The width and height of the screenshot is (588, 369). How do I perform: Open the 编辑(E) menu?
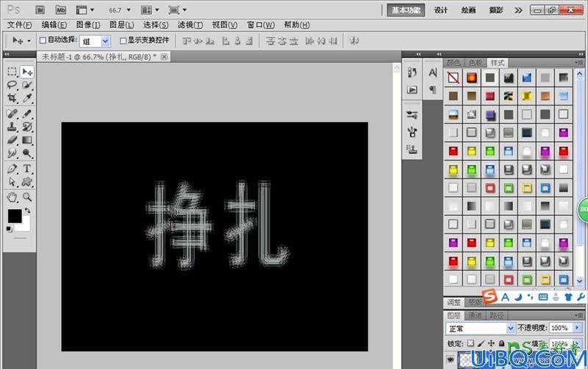[x=54, y=25]
